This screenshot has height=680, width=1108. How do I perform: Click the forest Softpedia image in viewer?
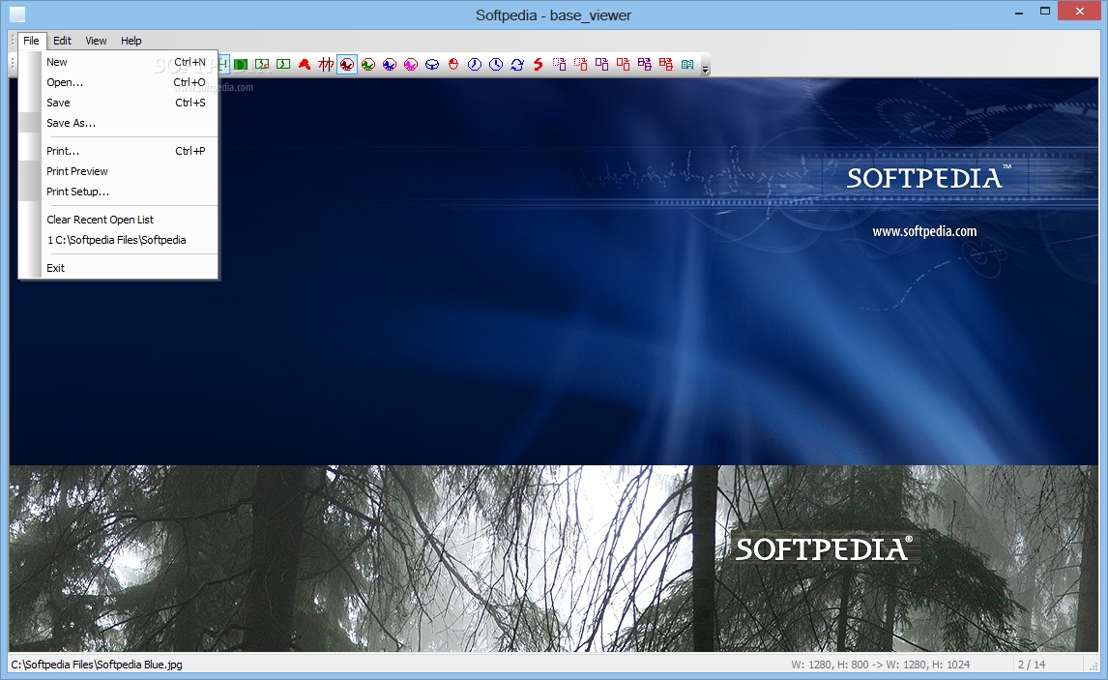point(554,558)
